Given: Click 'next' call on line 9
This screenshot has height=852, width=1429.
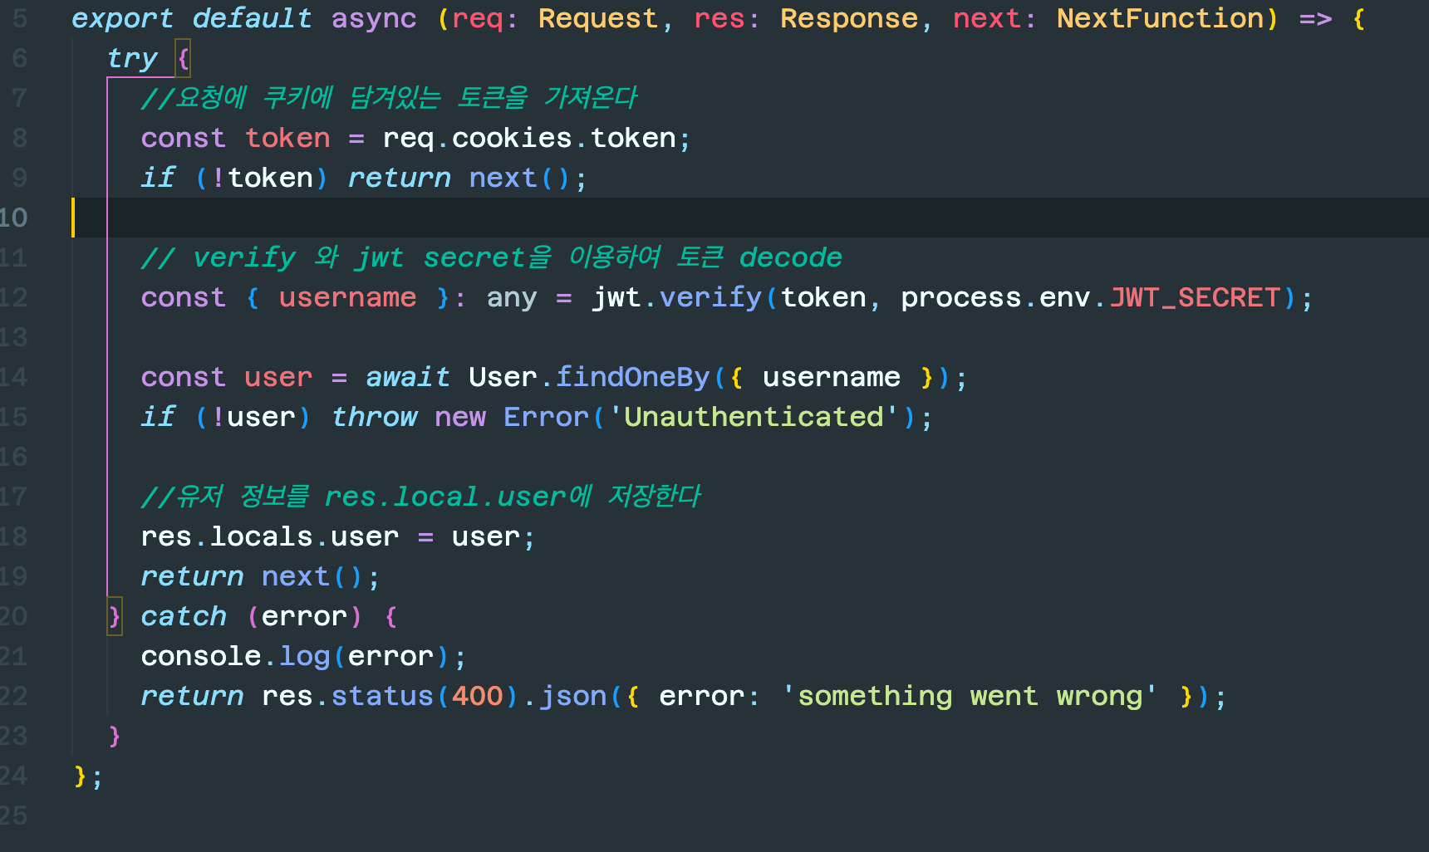Looking at the screenshot, I should 503,178.
